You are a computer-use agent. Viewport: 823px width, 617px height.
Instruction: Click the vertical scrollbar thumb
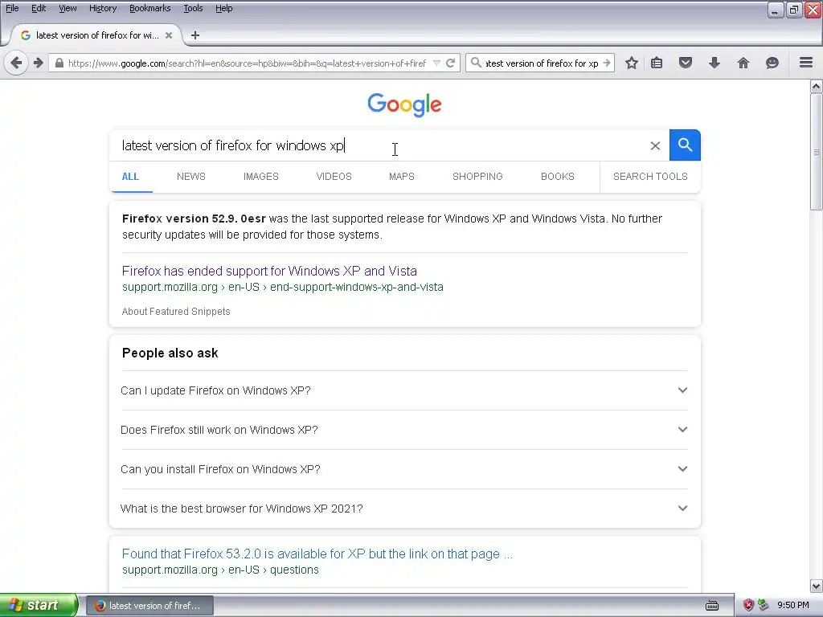pyautogui.click(x=817, y=152)
